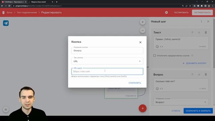Click the browser address bar
The width and height of the screenshot is (215, 121).
click(96, 6)
